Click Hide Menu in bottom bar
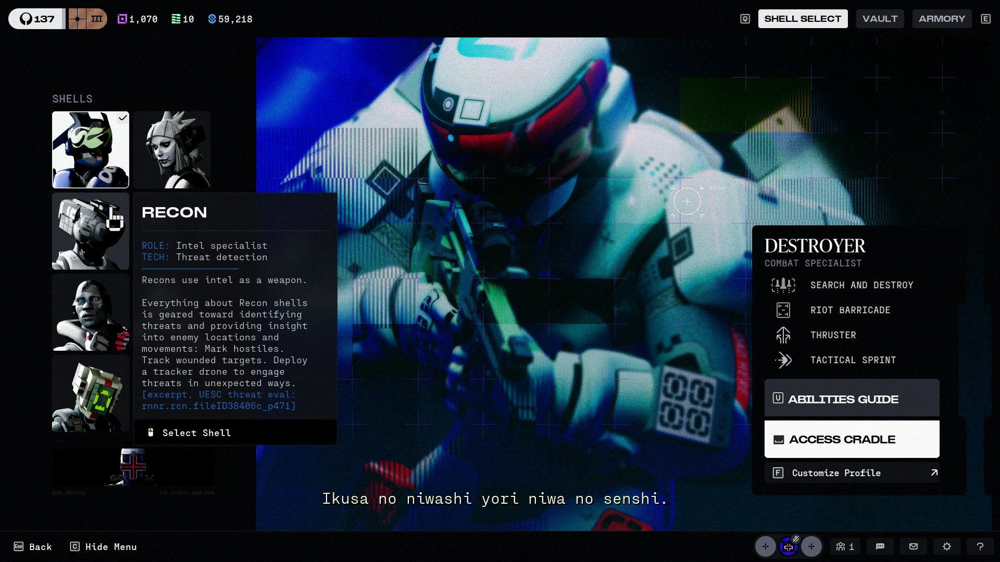Image resolution: width=1000 pixels, height=562 pixels. pyautogui.click(x=104, y=546)
